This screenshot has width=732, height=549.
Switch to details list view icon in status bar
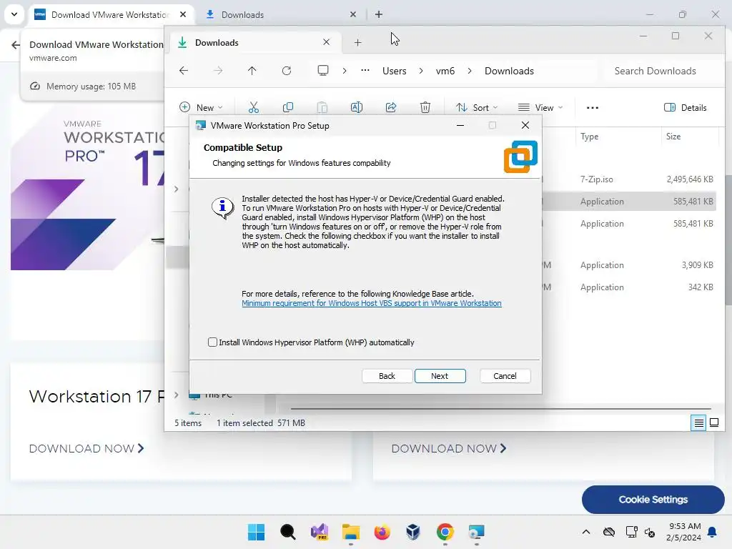[698, 423]
